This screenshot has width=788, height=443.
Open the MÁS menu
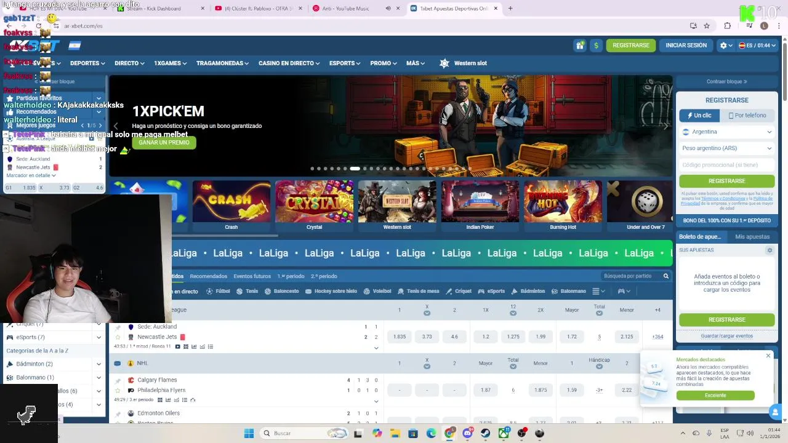(416, 63)
